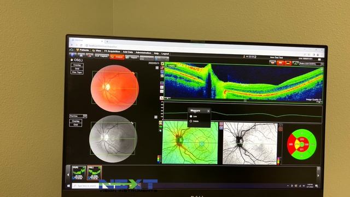Screen dimensions: 350x197
Task: Click the gray toolbar button after Report
Action: [147, 59]
